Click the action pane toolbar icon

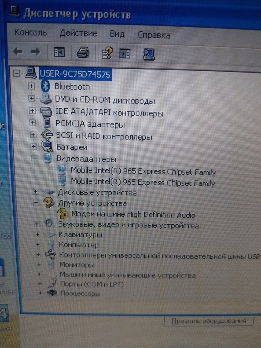click(x=125, y=54)
